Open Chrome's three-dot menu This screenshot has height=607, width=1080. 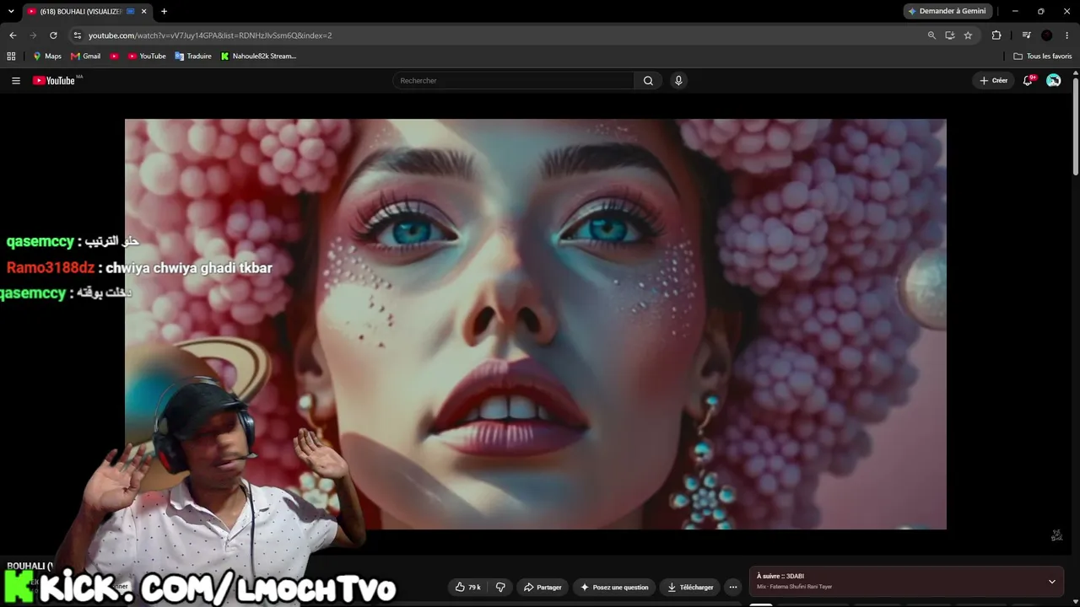[1067, 35]
